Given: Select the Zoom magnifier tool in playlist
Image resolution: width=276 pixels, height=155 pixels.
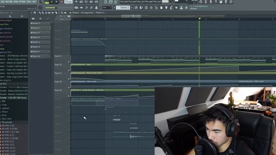Looking at the screenshot, I should 62,12.
